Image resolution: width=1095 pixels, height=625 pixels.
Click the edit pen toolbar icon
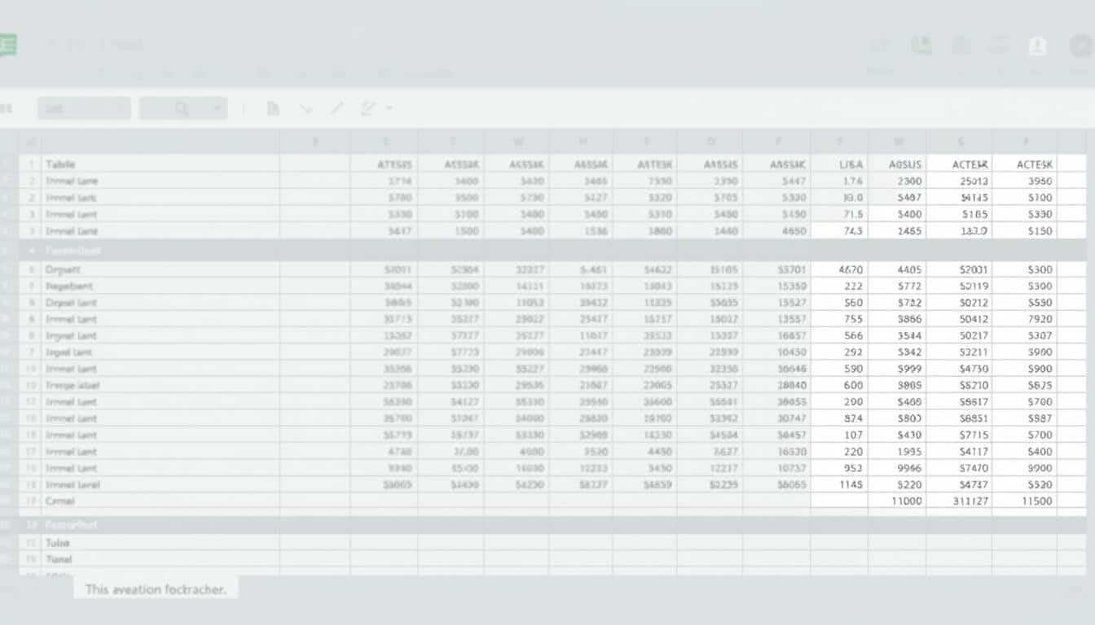click(368, 108)
